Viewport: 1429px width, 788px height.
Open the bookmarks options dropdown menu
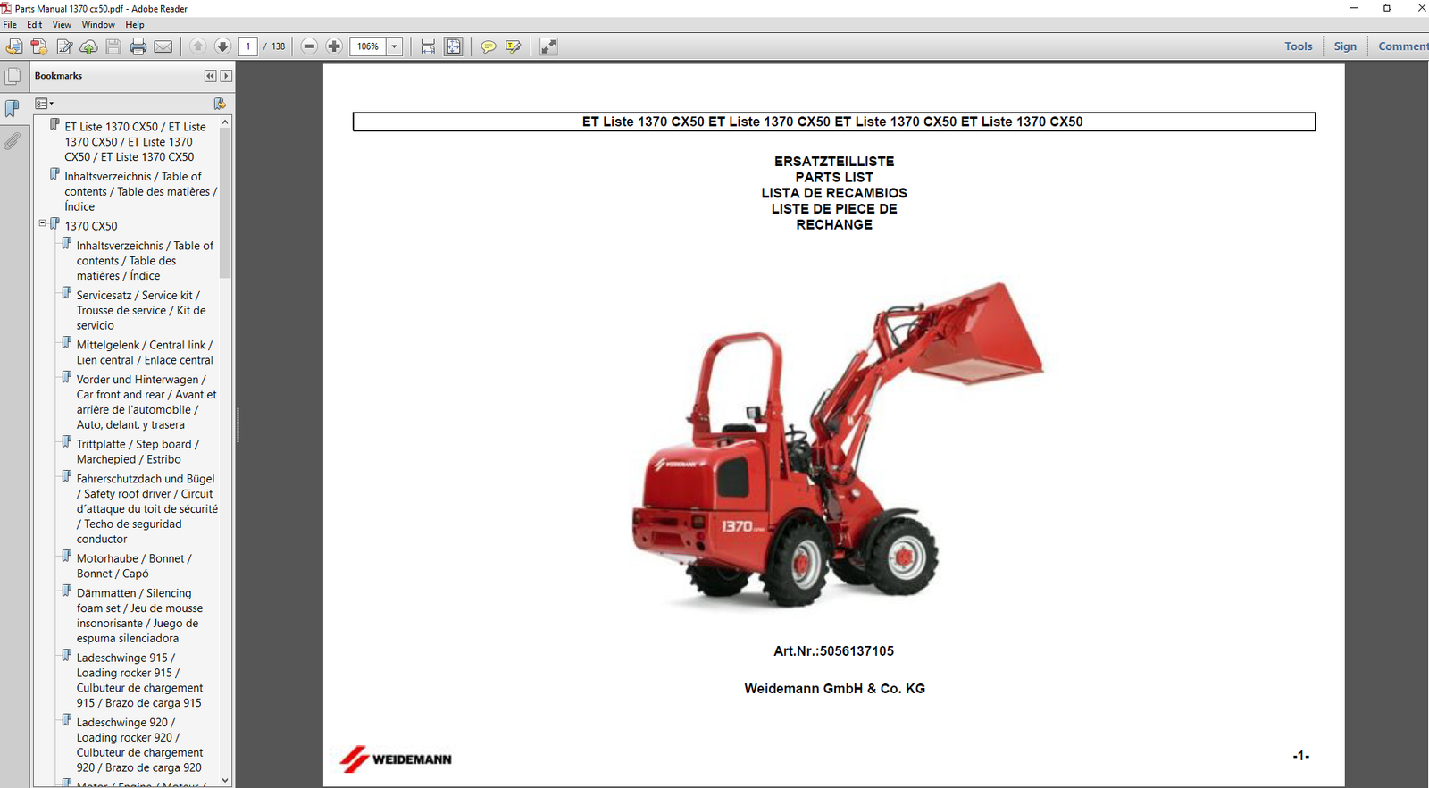[x=45, y=104]
